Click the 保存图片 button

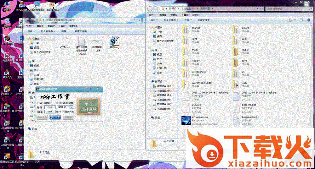click(x=68, y=117)
